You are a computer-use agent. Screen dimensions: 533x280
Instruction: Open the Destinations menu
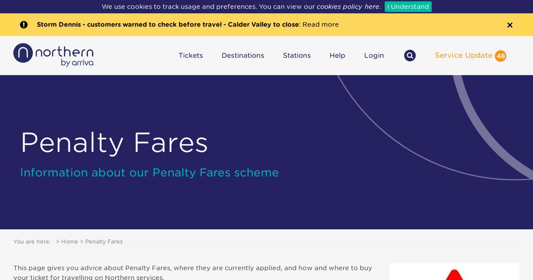pyautogui.click(x=243, y=56)
